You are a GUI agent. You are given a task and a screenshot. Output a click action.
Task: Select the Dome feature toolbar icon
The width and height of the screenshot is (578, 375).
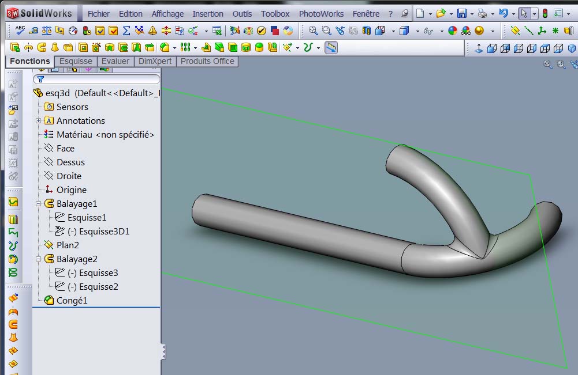[x=259, y=47]
